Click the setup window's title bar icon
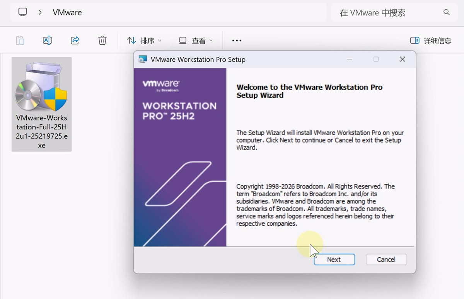The height and width of the screenshot is (299, 464). click(143, 59)
